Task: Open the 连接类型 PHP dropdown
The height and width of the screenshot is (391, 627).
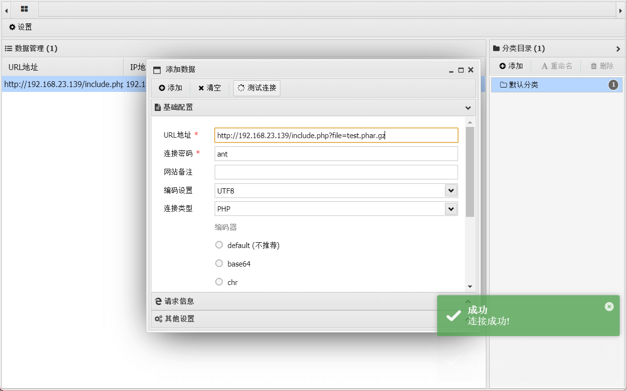Action: point(451,209)
